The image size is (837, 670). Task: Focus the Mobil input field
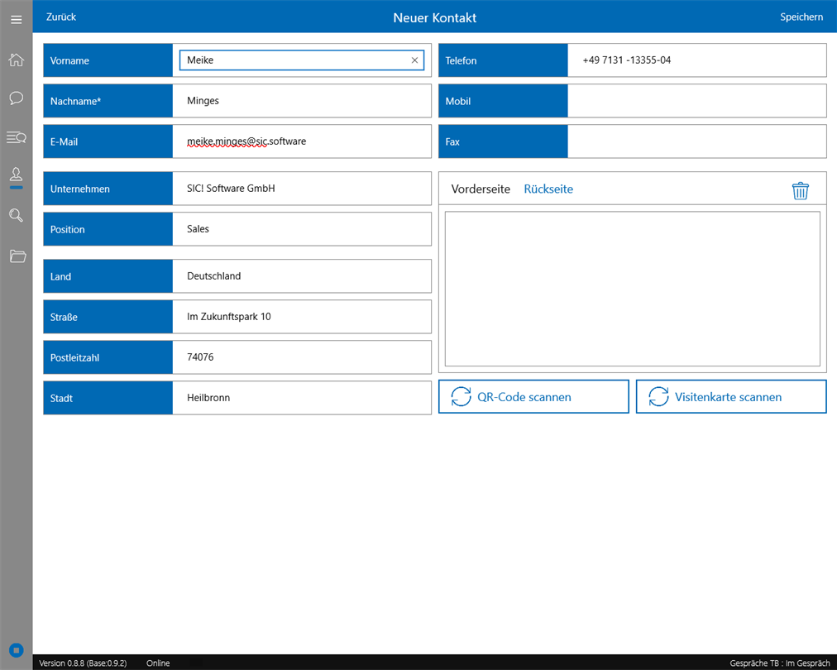click(696, 101)
